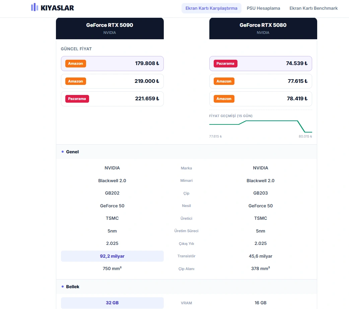Image resolution: width=349 pixels, height=309 pixels.
Task: Click the FİYAT GEÇMİŞİ (15 GÜN) label
Action: tap(230, 116)
